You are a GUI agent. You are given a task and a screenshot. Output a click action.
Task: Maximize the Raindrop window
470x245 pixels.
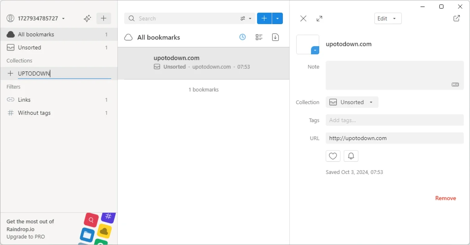coord(441,7)
